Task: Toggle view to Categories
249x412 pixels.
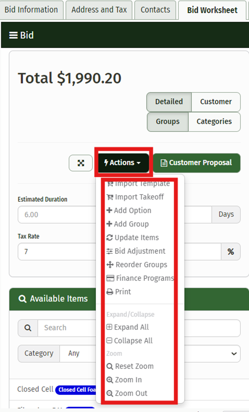Action: pyautogui.click(x=214, y=122)
